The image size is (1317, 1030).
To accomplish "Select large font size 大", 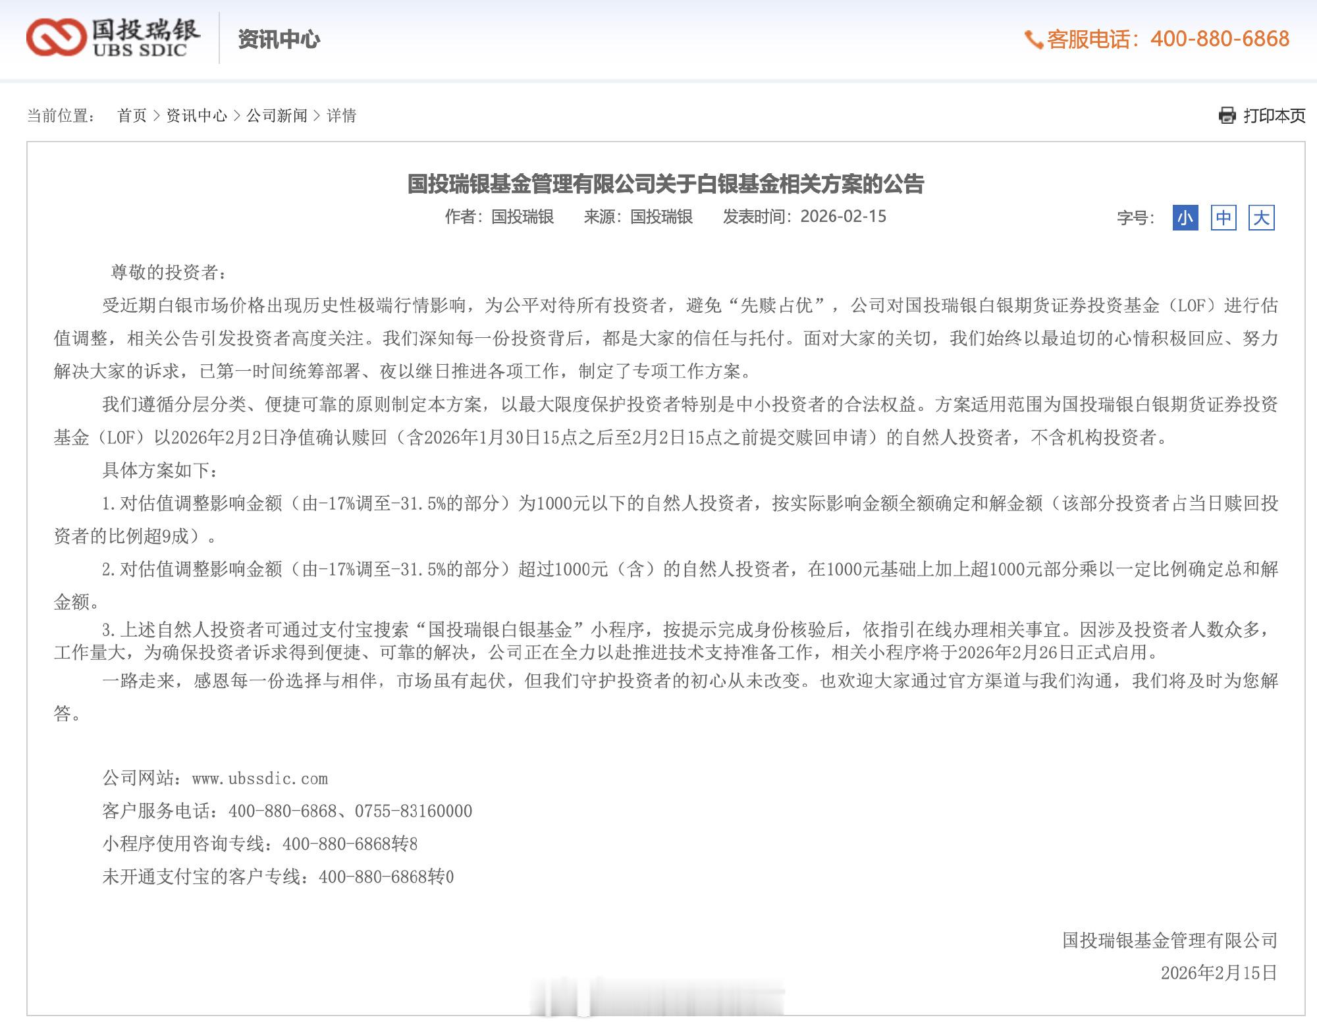I will [1261, 218].
